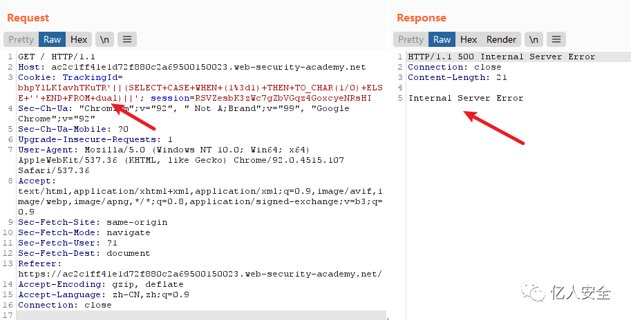The image size is (631, 320).
Task: Select the Raw tab in Request panel
Action: point(53,39)
